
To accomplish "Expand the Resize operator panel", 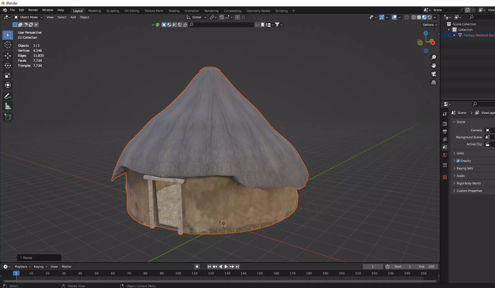I will pyautogui.click(x=39, y=258).
